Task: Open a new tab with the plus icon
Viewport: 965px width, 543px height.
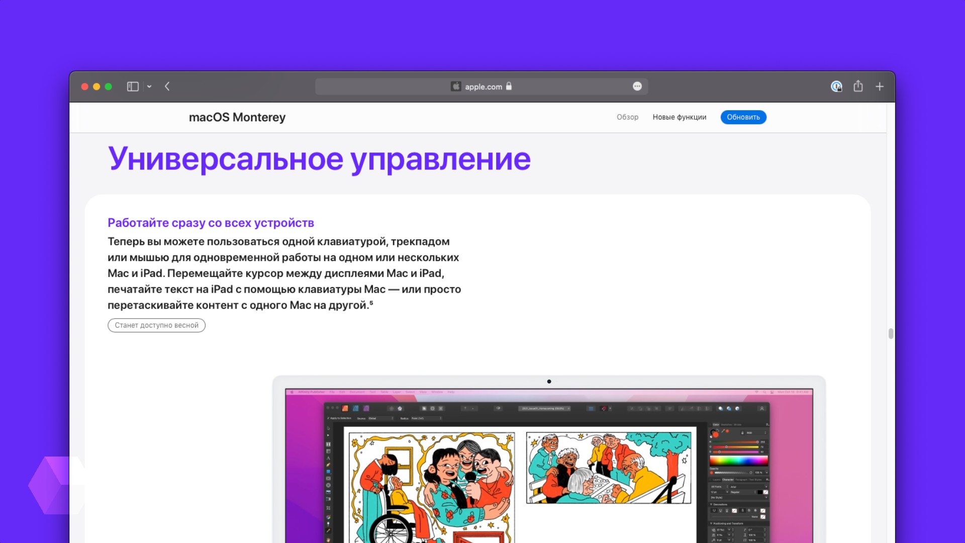Action: pos(880,86)
